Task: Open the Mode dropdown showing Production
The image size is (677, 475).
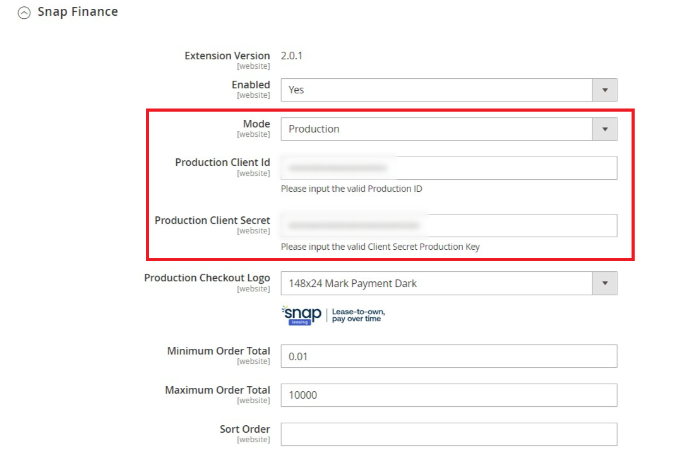Action: tap(448, 129)
